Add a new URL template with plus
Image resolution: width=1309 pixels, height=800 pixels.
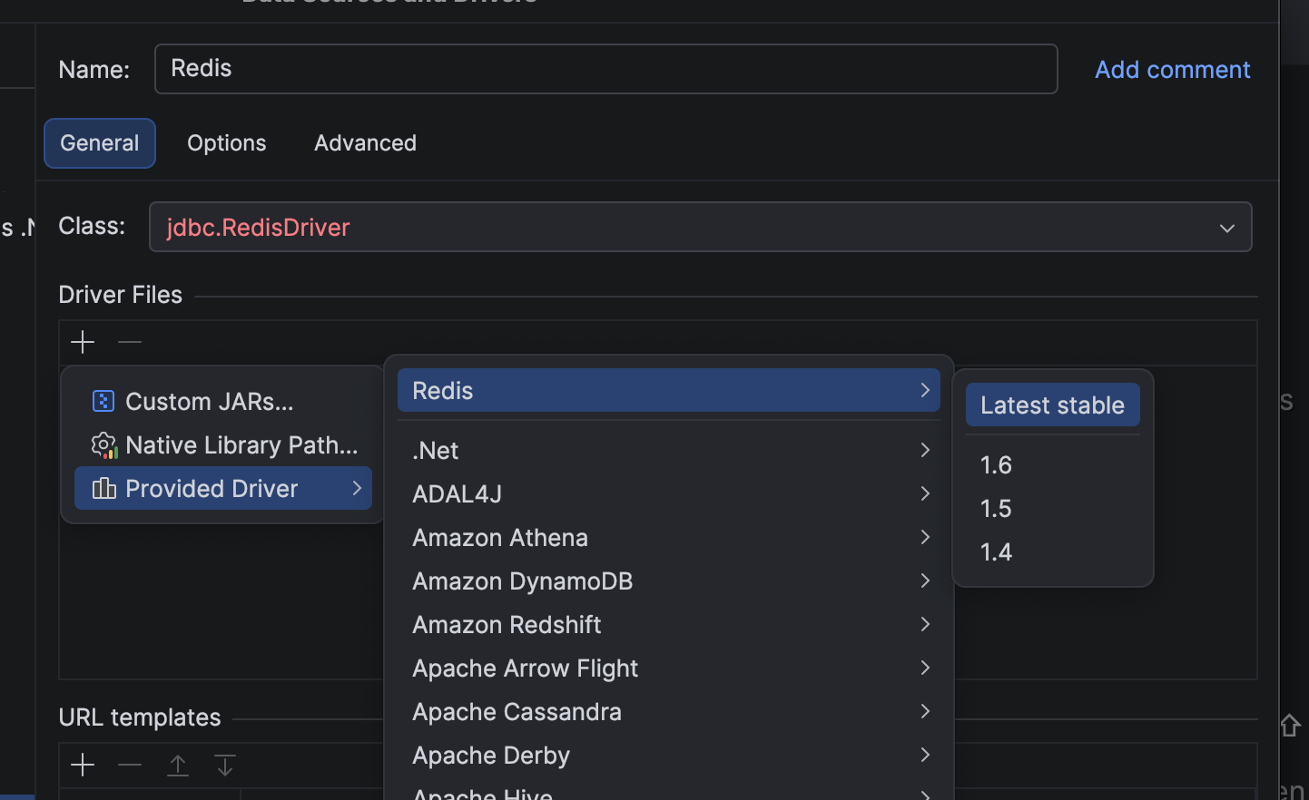click(83, 765)
